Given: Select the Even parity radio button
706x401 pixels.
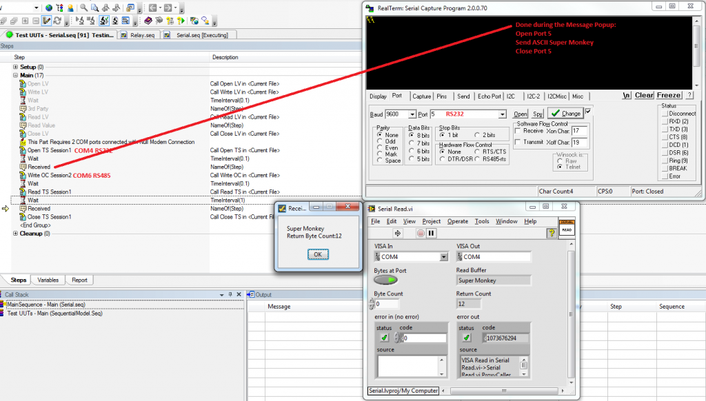Looking at the screenshot, I should [379, 148].
